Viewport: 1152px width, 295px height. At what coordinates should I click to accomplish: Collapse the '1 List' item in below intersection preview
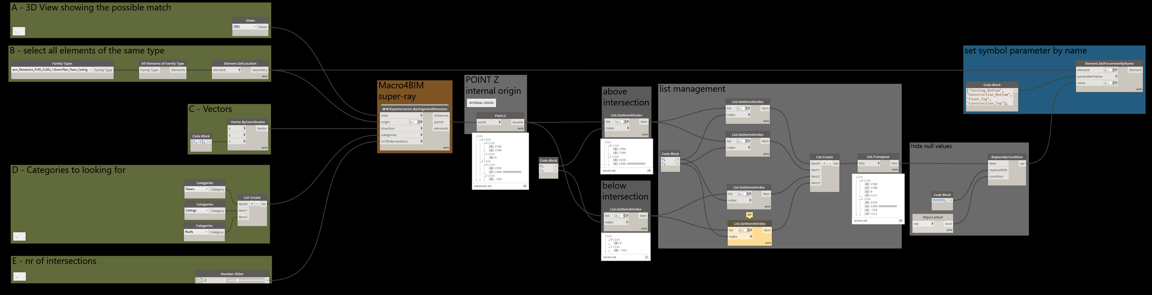tap(610, 247)
